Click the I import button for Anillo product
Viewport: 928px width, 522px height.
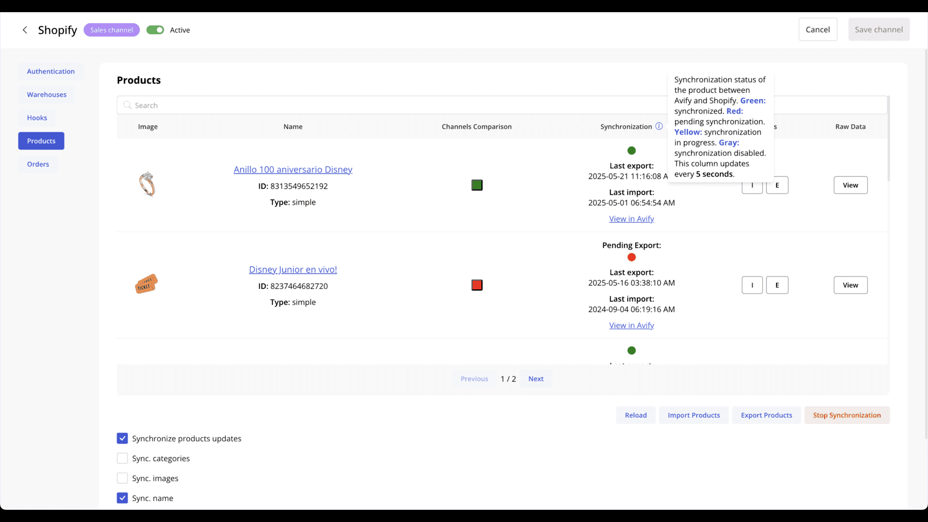click(x=752, y=185)
